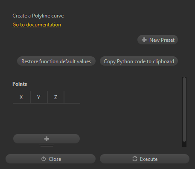
Task: Click the empty Points table body
Action: tap(47, 118)
